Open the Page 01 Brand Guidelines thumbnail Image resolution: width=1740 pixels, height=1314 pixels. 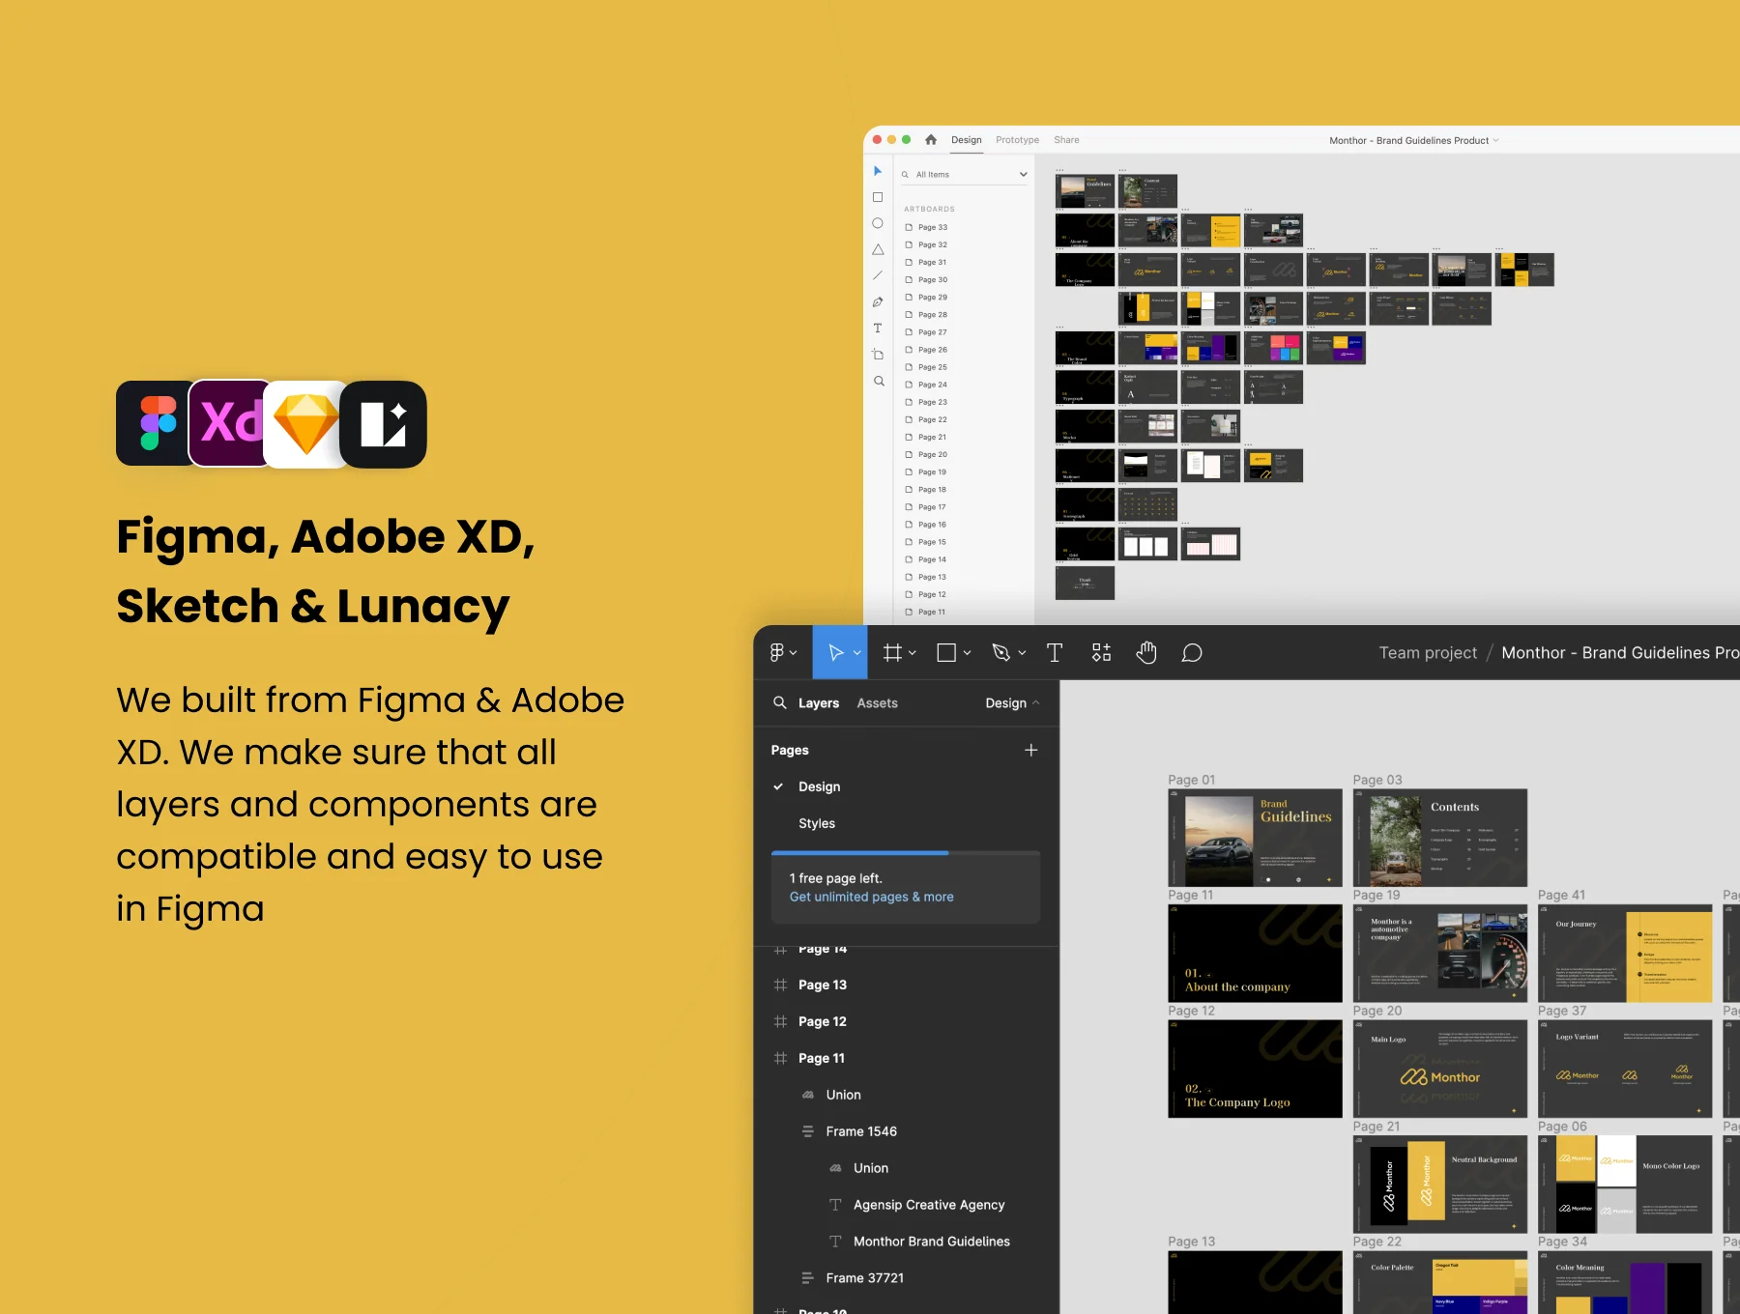tap(1255, 838)
